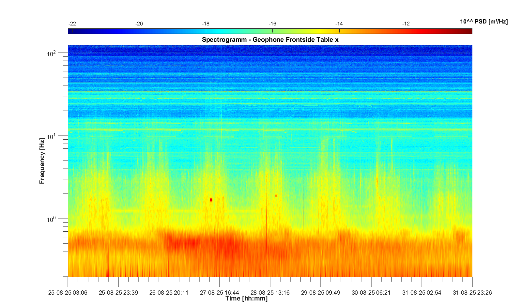Select the Frequency [Hz] y-axis label
This screenshot has height=308, width=522.
coord(42,161)
